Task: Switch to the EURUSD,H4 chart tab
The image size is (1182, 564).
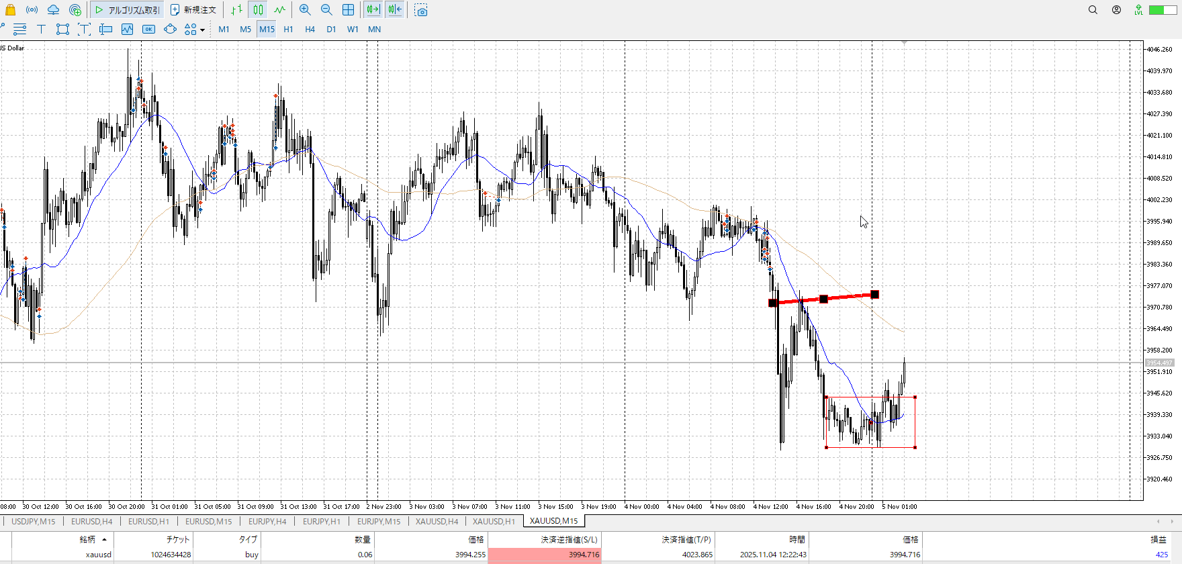Action: (x=92, y=521)
